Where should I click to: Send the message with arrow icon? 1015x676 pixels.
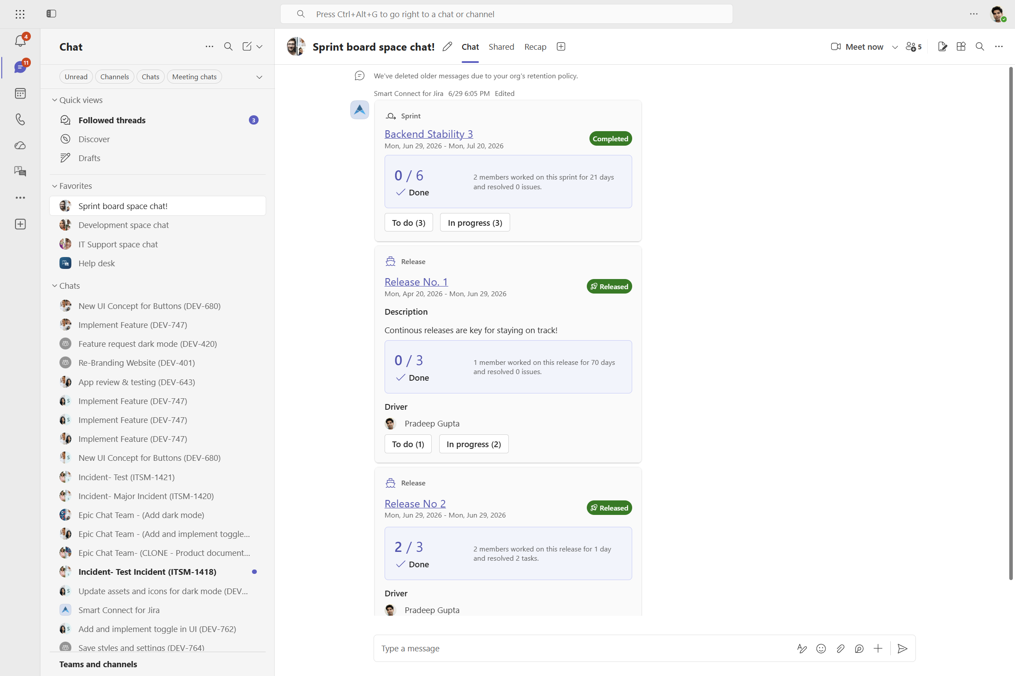[x=902, y=648]
